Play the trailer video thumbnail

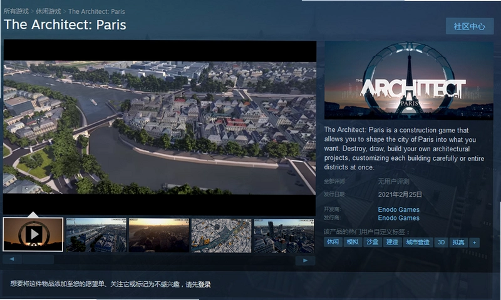pyautogui.click(x=33, y=234)
